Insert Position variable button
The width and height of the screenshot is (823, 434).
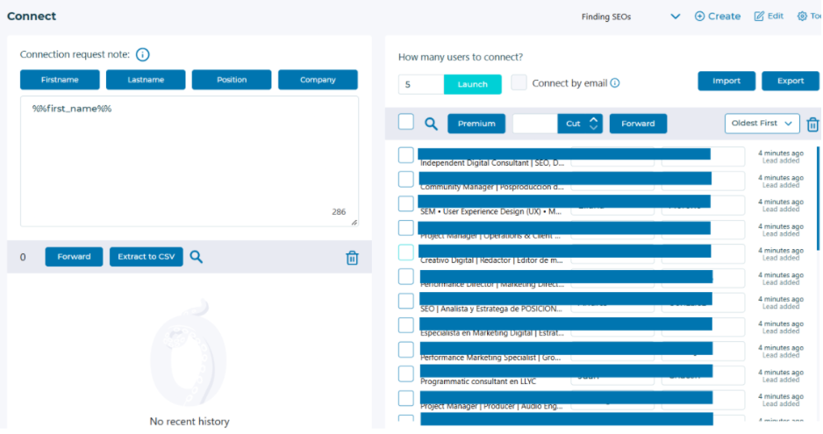(x=232, y=80)
